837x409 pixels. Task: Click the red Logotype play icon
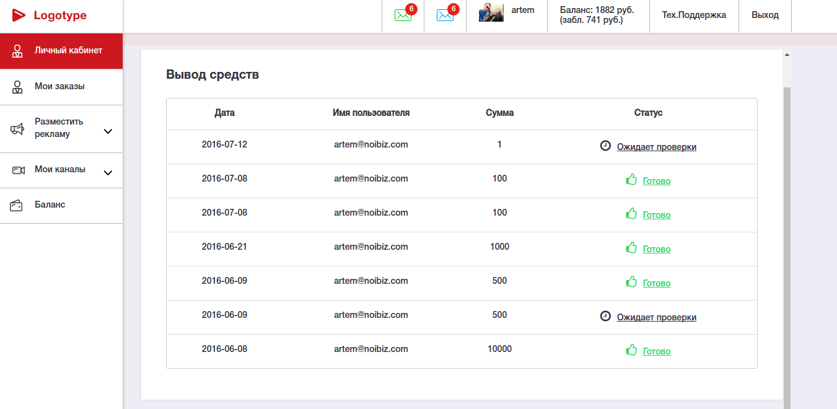(x=19, y=15)
